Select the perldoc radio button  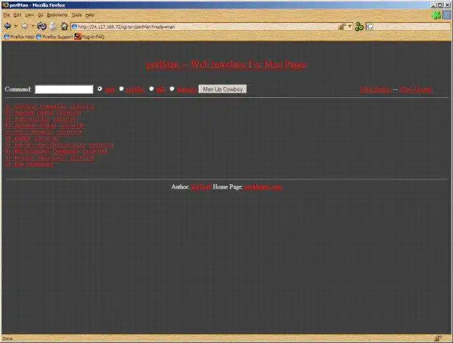(x=121, y=89)
